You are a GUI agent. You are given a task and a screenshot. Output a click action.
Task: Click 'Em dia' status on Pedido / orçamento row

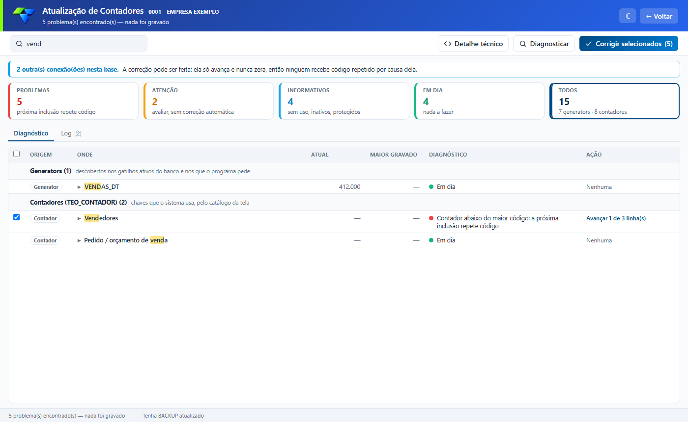click(x=446, y=240)
